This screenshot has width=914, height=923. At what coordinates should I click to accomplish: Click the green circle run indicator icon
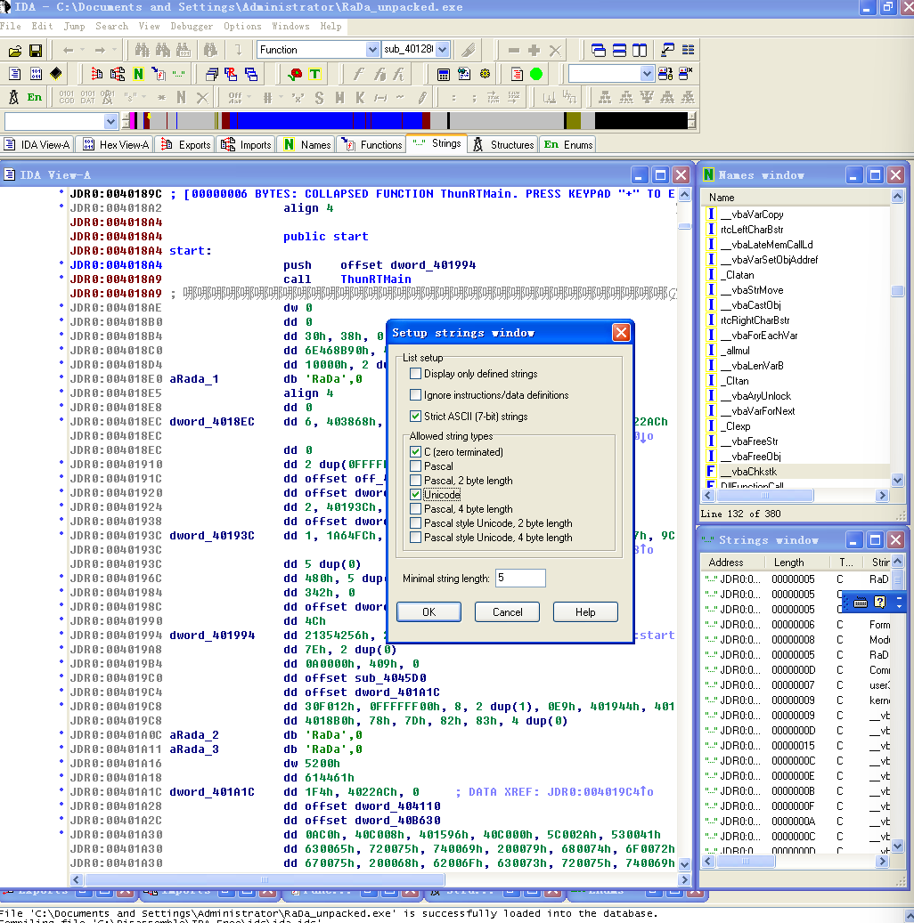pyautogui.click(x=536, y=74)
